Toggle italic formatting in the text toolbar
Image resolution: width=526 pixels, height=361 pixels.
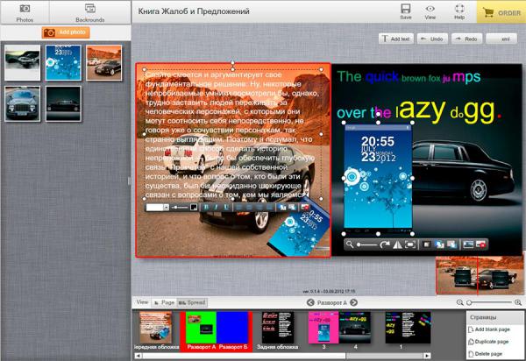[x=216, y=207]
